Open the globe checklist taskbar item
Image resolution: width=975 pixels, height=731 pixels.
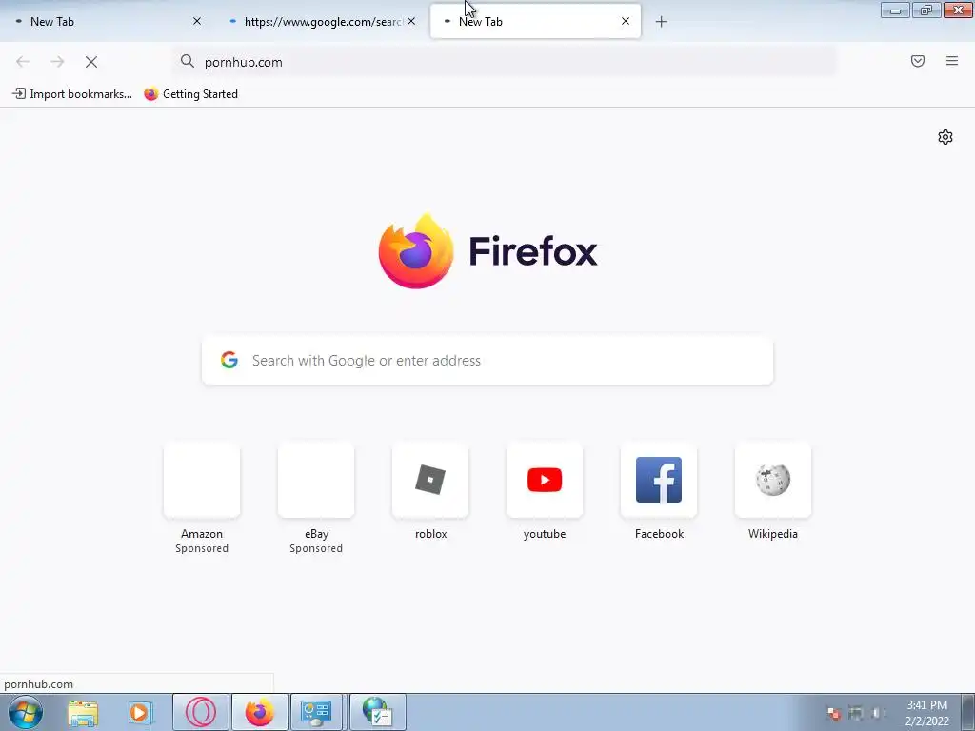coord(377,712)
